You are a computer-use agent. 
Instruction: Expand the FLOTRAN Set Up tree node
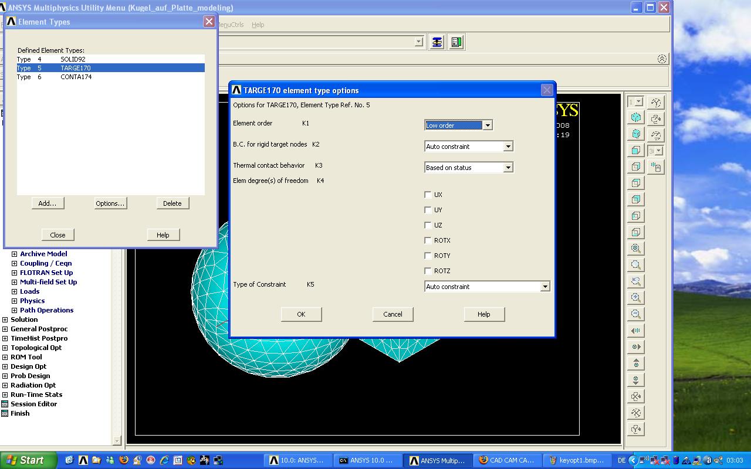(x=14, y=273)
